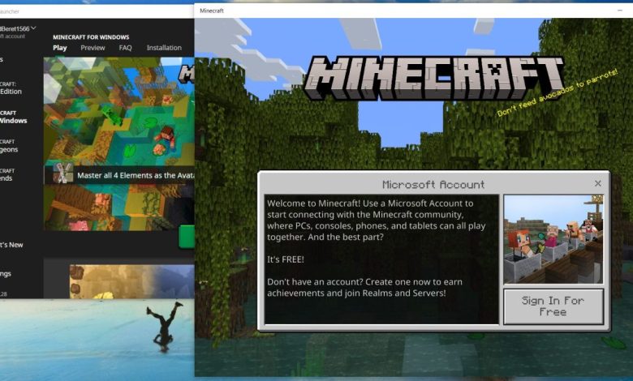Click the Master all 4 Elements banner

(x=119, y=175)
